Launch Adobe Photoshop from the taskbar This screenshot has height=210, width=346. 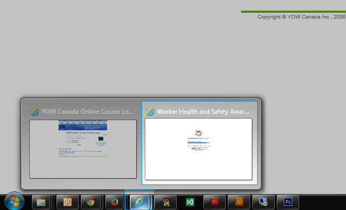click(288, 202)
